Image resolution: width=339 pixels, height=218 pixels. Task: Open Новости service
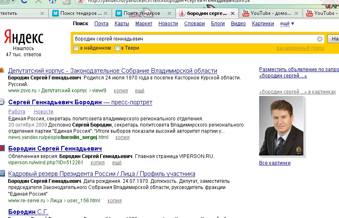(x=168, y=24)
